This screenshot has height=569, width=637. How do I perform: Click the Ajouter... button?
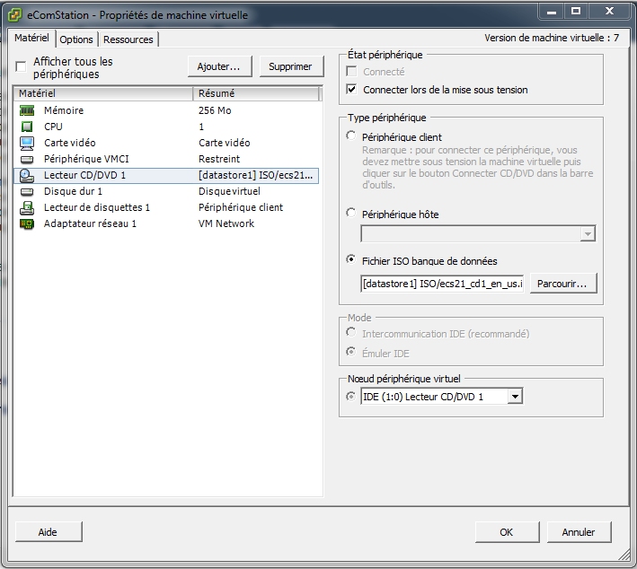[219, 66]
